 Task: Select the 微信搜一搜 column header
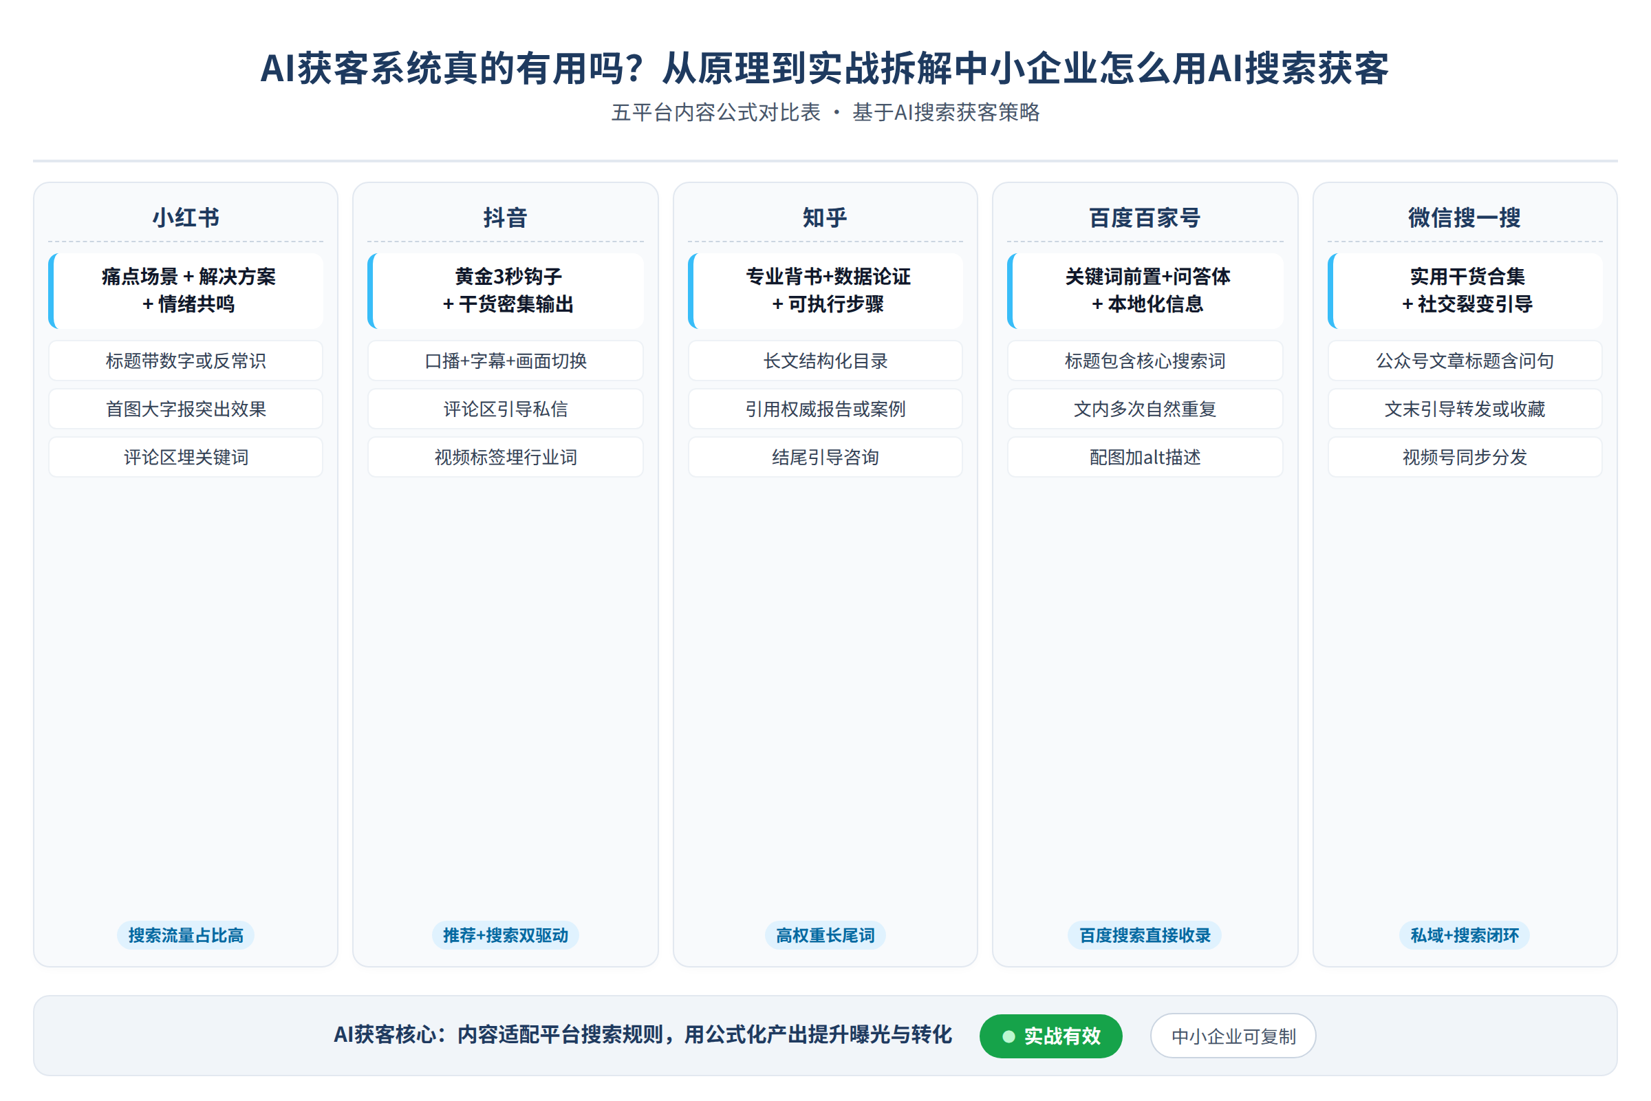pos(1465,217)
